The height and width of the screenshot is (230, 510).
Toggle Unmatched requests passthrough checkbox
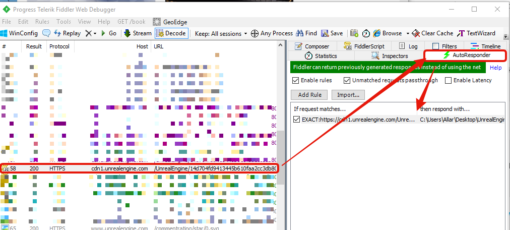347,80
